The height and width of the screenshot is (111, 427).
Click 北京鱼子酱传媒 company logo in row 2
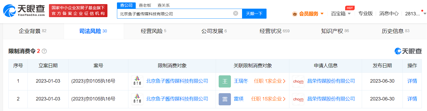coord(137,99)
